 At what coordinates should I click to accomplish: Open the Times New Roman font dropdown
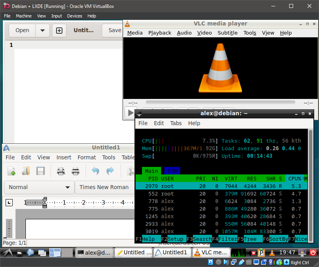tap(105, 187)
